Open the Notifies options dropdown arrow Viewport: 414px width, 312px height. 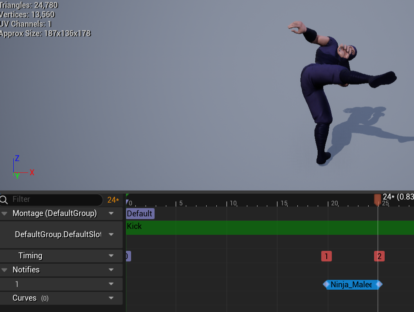[111, 270]
